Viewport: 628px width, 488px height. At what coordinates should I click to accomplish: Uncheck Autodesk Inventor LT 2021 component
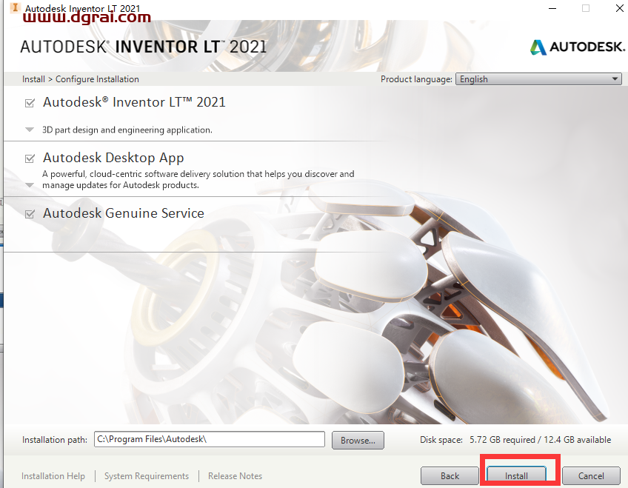(x=30, y=102)
